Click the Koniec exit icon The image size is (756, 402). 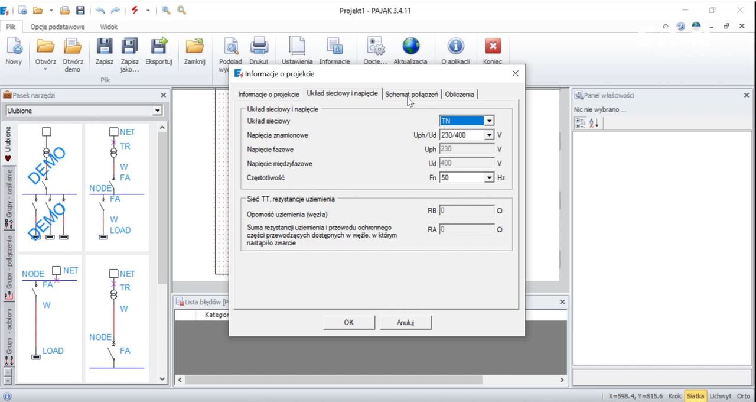492,46
